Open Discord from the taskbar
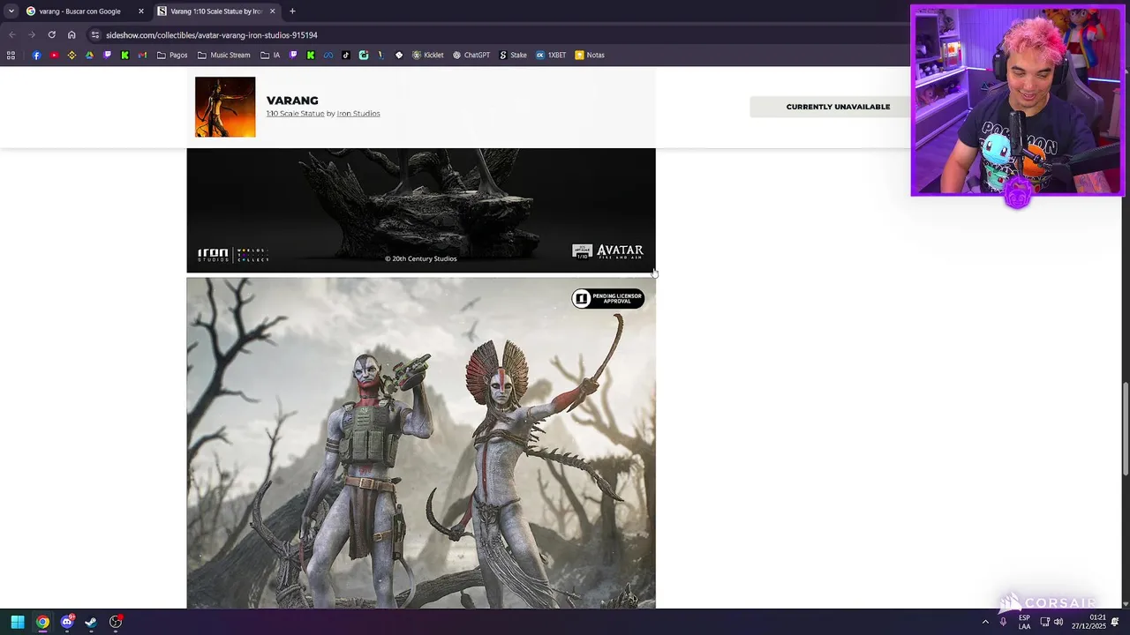The image size is (1130, 635). point(67,622)
